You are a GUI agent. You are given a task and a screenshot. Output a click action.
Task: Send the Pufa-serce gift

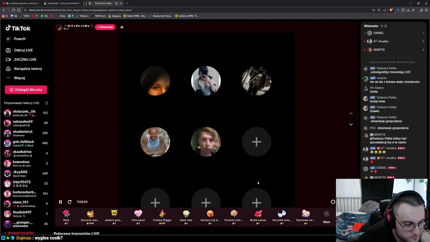click(138, 217)
